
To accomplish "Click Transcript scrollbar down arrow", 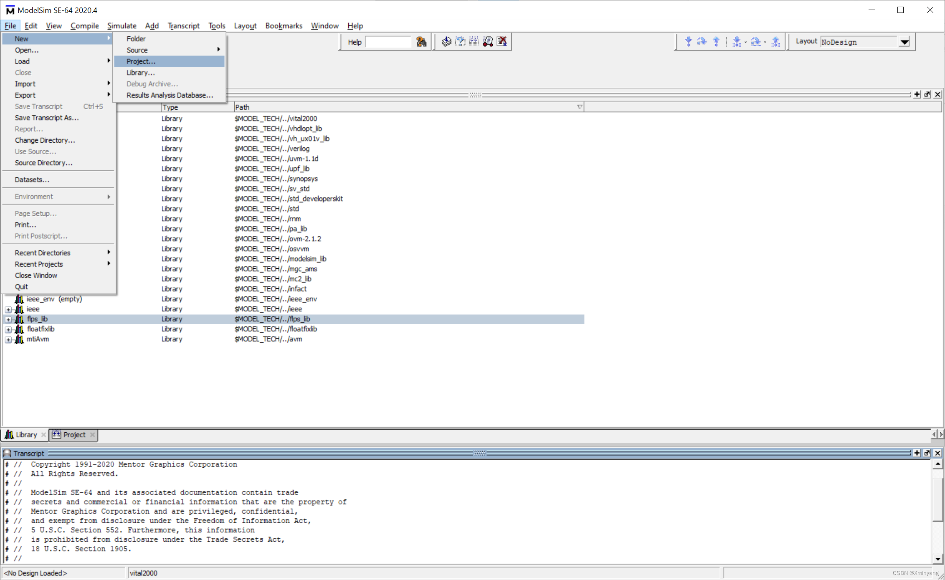I will point(937,559).
